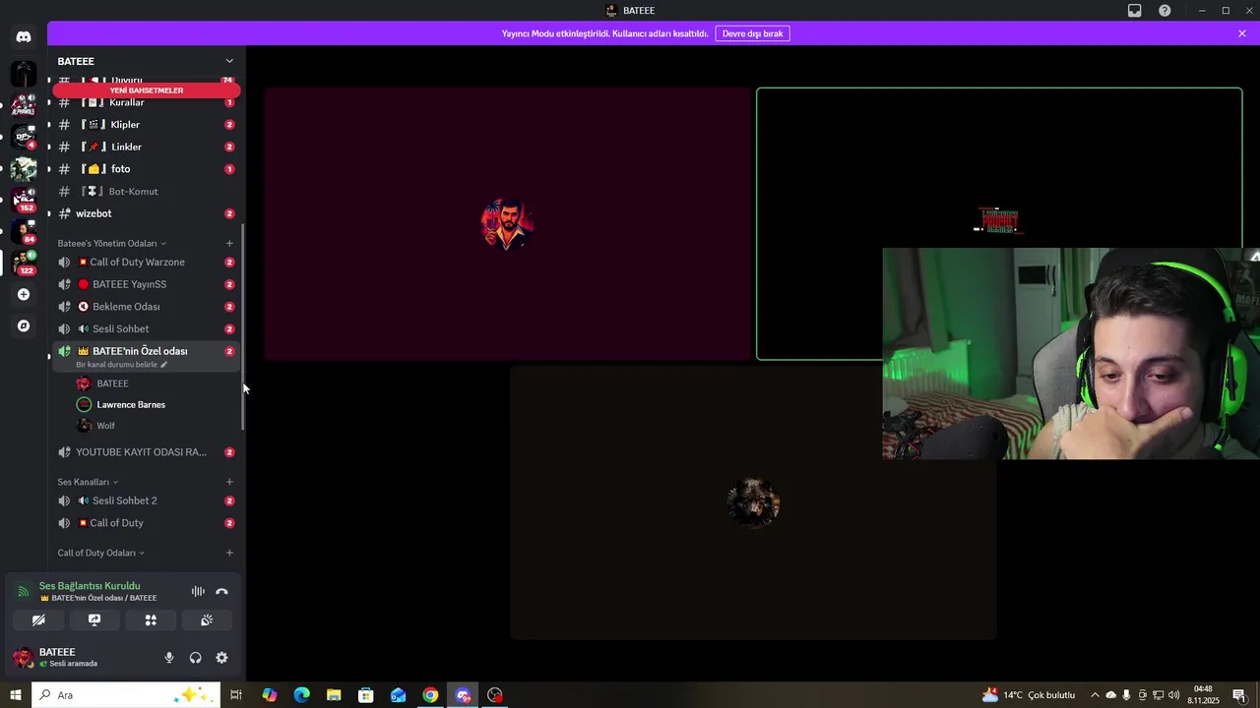The image size is (1260, 708).
Task: Open the Klipler text channel
Action: 146,125
